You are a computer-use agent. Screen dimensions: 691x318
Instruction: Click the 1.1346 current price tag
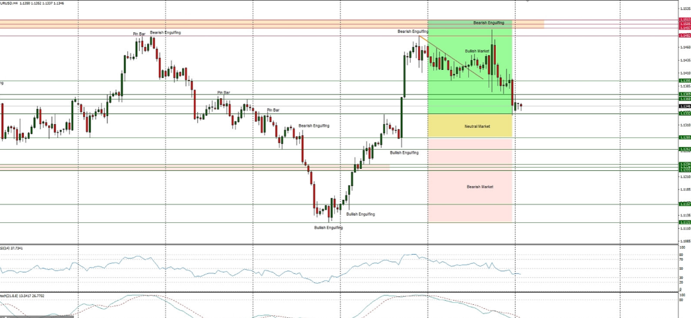[684, 106]
